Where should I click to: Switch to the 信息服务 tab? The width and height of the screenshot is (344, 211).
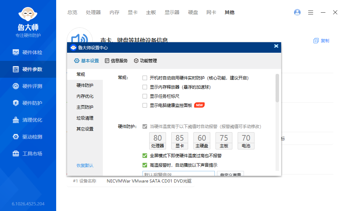116,60
